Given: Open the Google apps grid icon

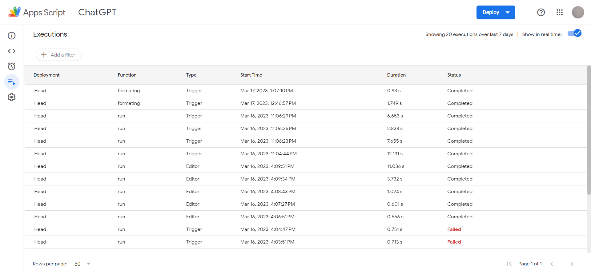Looking at the screenshot, I should tap(560, 12).
